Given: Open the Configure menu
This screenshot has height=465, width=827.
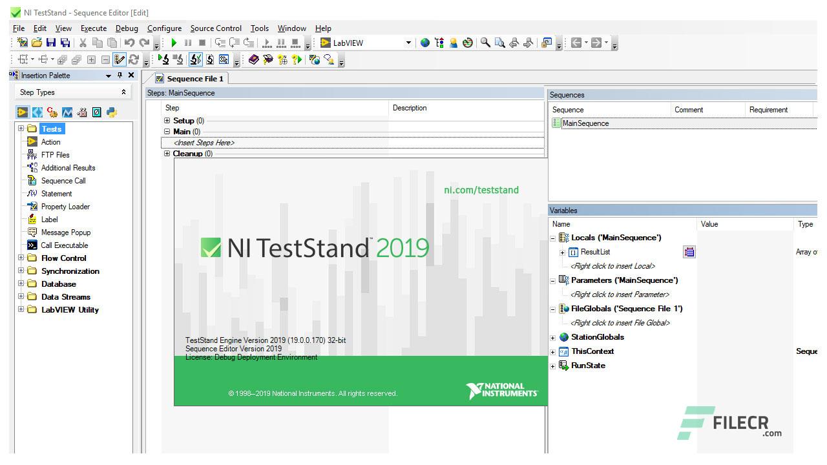Looking at the screenshot, I should [x=164, y=28].
